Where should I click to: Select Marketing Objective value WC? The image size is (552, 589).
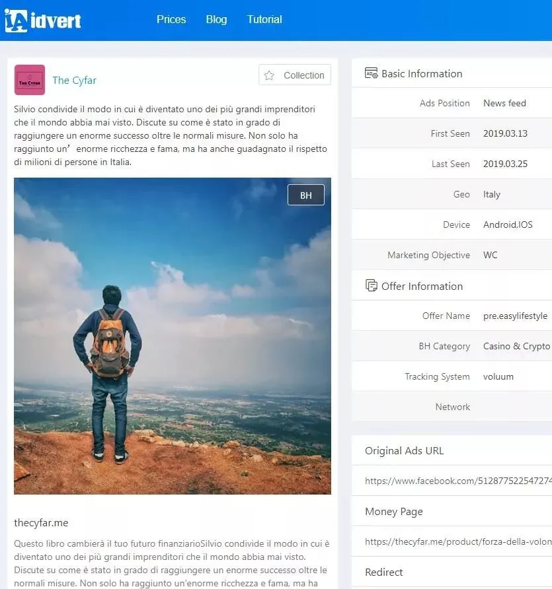click(491, 255)
